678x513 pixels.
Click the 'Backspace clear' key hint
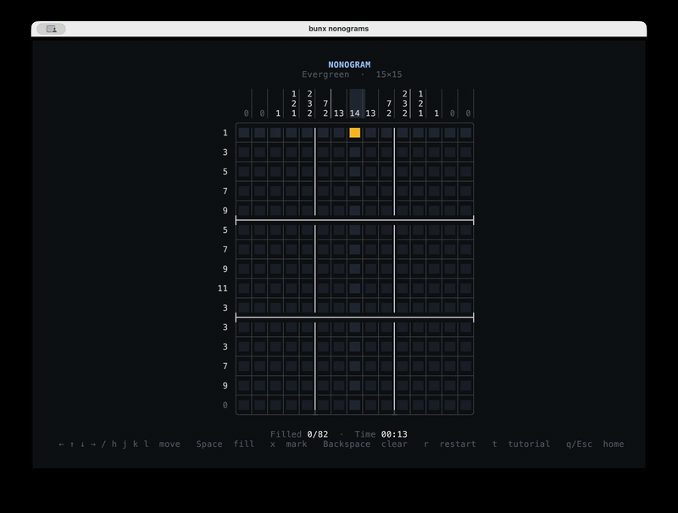tap(365, 444)
